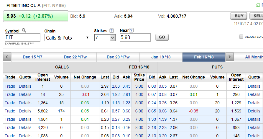Select the Dec 15 '17 expiration tab

(x=32, y=57)
